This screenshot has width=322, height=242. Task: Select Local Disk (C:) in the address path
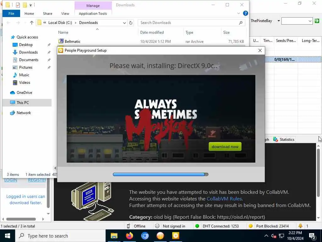(x=60, y=23)
